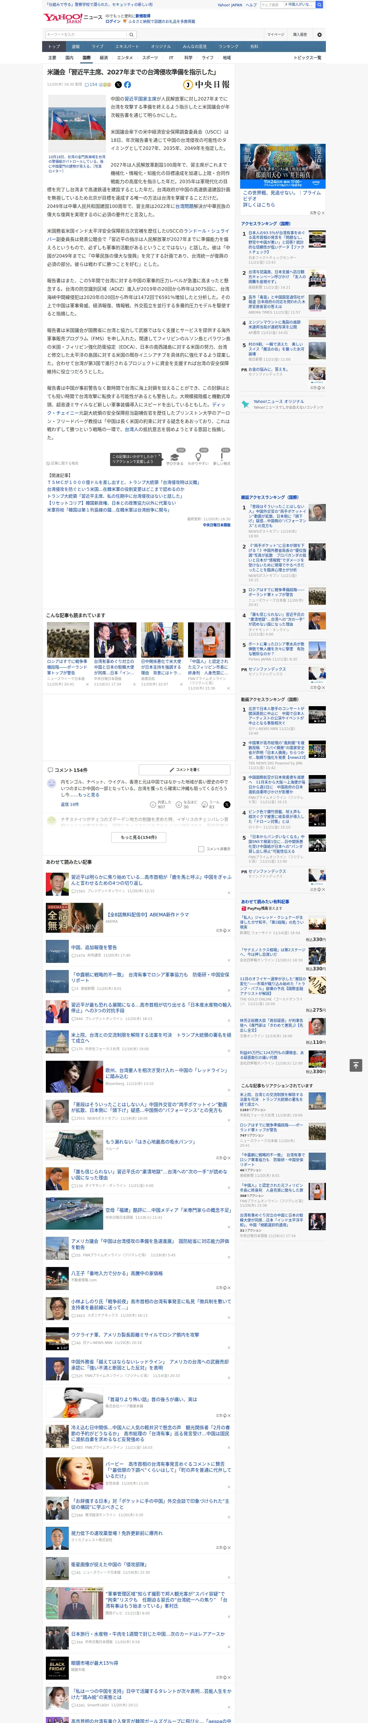
Task: Open the 科学 category
Action: [188, 57]
